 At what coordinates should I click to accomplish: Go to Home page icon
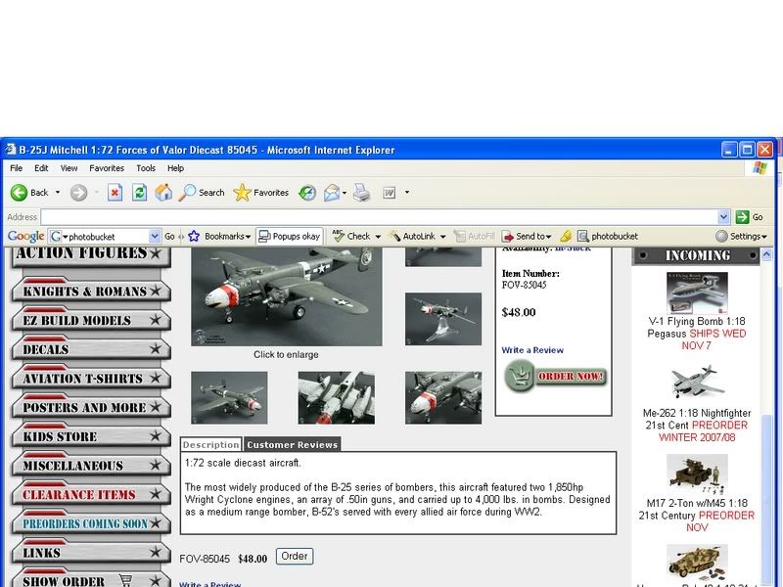coord(163,193)
